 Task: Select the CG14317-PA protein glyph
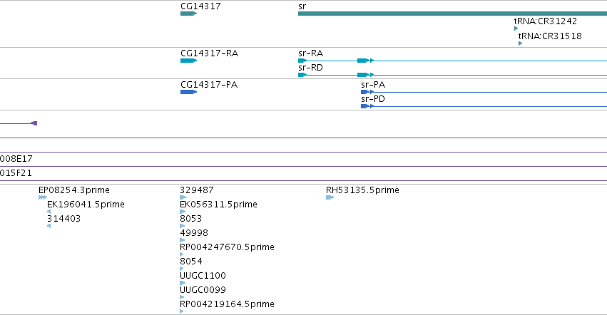pyautogui.click(x=188, y=92)
